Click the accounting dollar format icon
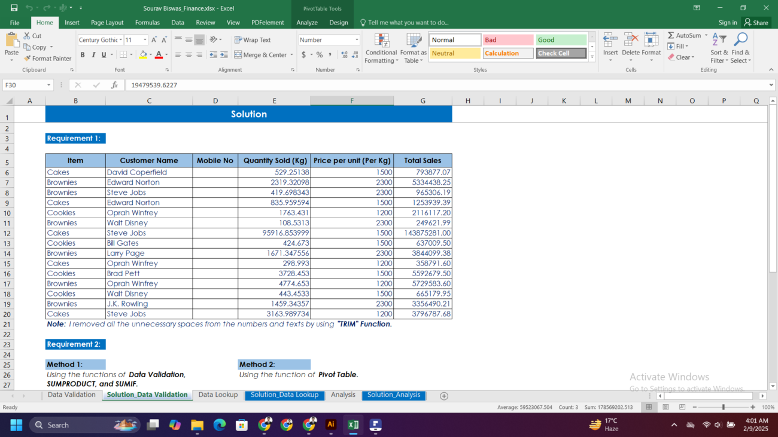Image resolution: width=778 pixels, height=437 pixels. 303,54
